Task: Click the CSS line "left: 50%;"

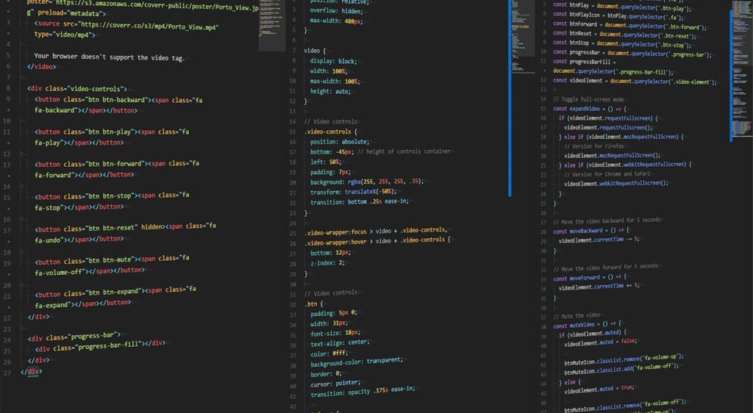Action: 326,162
